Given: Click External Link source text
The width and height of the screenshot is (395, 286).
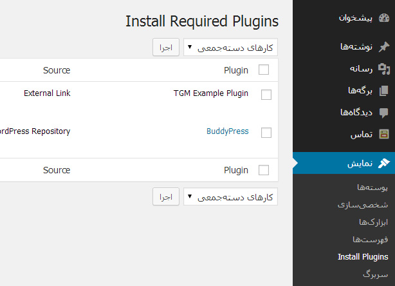Looking at the screenshot, I should (47, 93).
